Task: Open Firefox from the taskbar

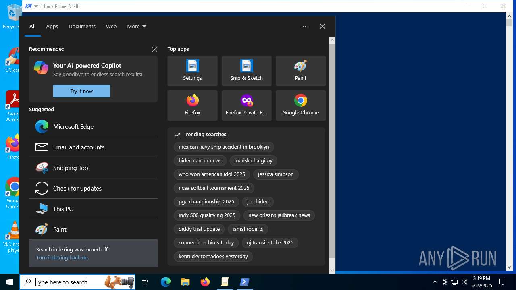Action: tap(205, 282)
